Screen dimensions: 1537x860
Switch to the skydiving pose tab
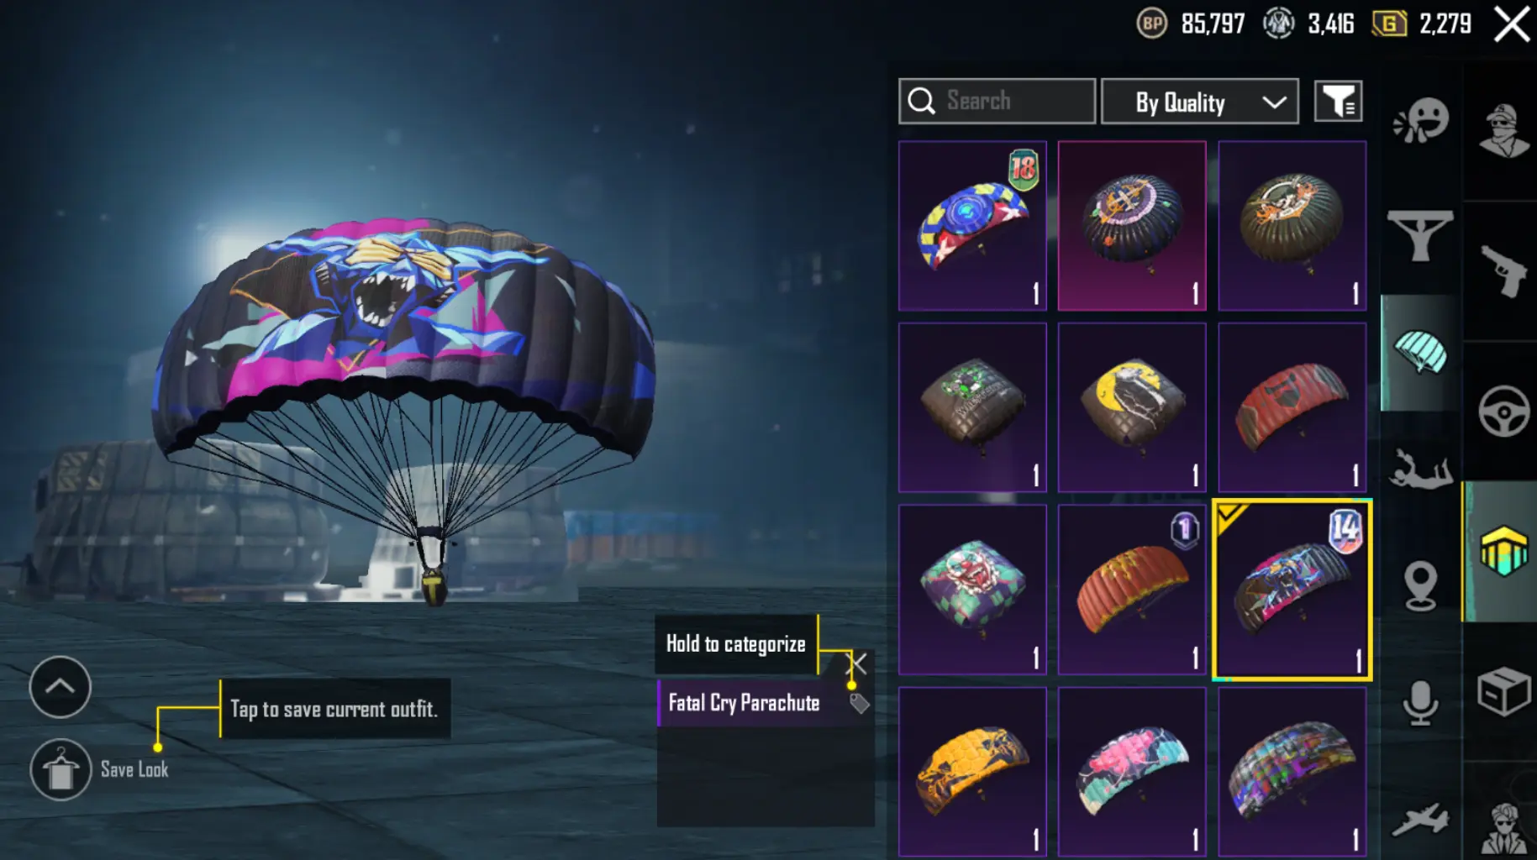[1420, 469]
